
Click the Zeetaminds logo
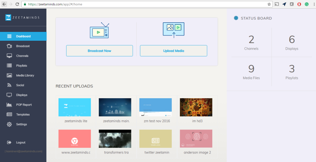pyautogui.click(x=22, y=17)
